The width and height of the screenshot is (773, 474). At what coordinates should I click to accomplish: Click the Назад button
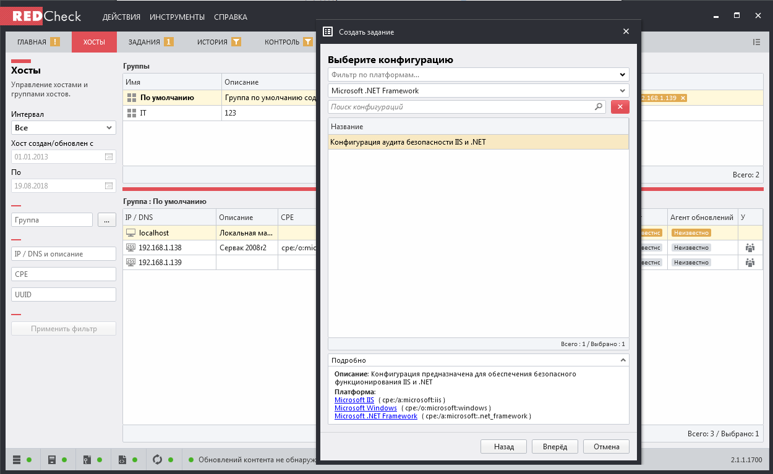pos(504,446)
